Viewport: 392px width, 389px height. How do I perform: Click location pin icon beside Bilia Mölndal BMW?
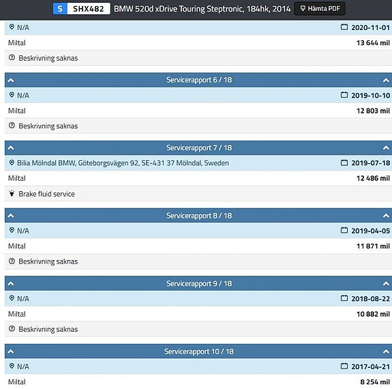click(x=12, y=162)
